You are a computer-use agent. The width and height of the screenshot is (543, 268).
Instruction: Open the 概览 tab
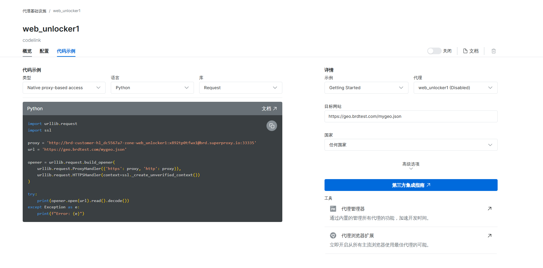(27, 51)
